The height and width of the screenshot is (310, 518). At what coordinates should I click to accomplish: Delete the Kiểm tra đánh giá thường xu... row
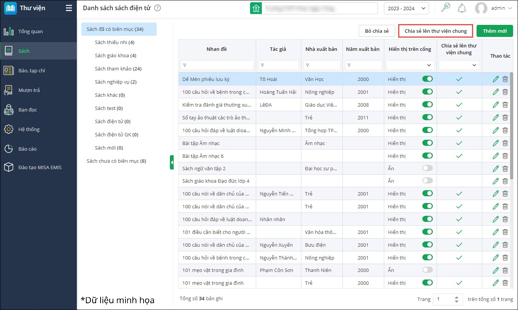[505, 105]
